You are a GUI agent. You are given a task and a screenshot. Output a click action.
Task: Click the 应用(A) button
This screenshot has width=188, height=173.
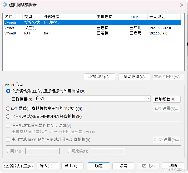148,166
